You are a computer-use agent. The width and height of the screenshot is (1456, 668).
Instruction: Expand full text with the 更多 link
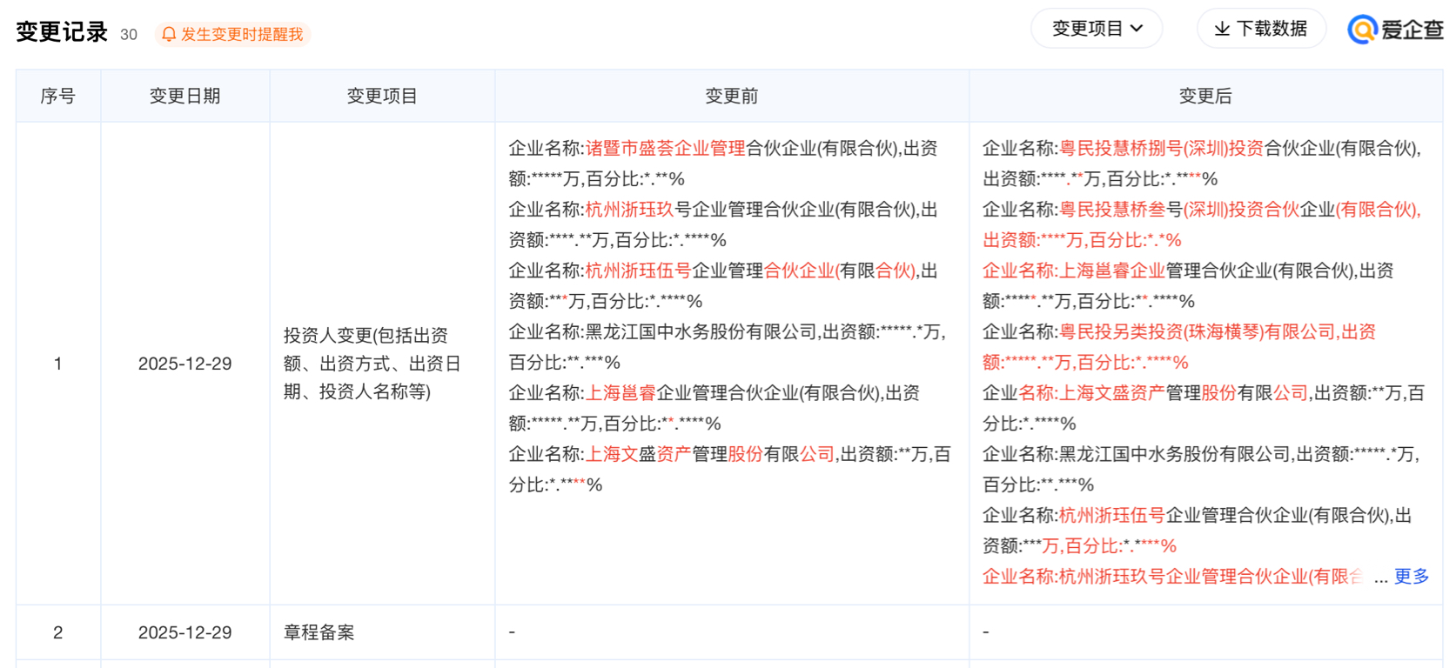[x=1411, y=576]
